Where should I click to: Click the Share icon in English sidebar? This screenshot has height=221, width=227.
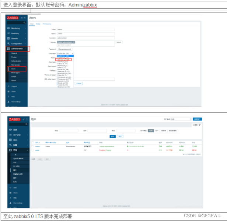coord(8,91)
